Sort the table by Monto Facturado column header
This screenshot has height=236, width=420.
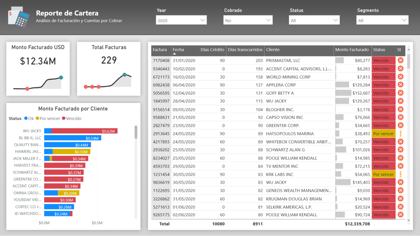coord(352,50)
